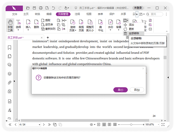175x133 pixels.
Task: Switch to the 表单 tab
Action: [x=100, y=14]
